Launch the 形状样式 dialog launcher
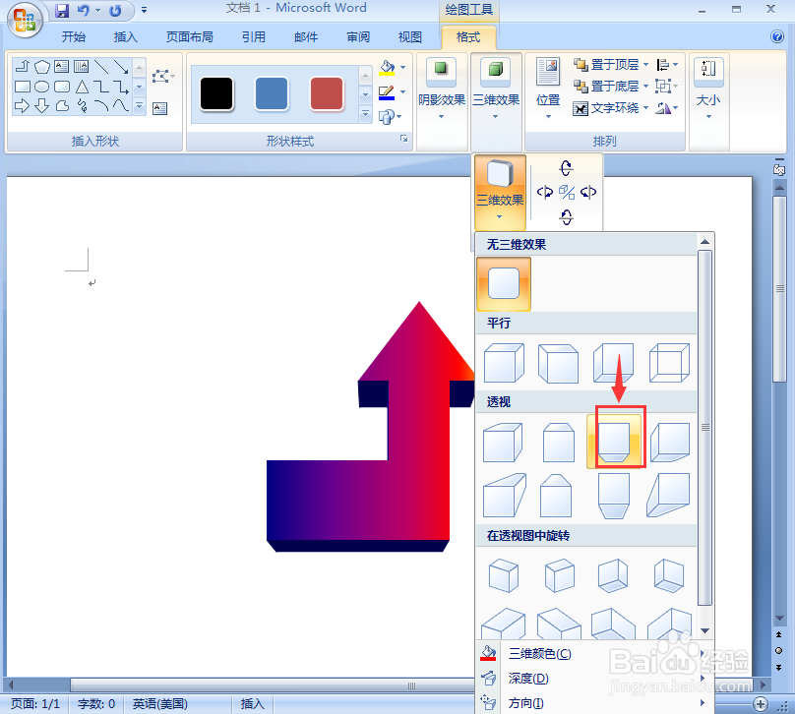The height and width of the screenshot is (714, 795). click(404, 139)
